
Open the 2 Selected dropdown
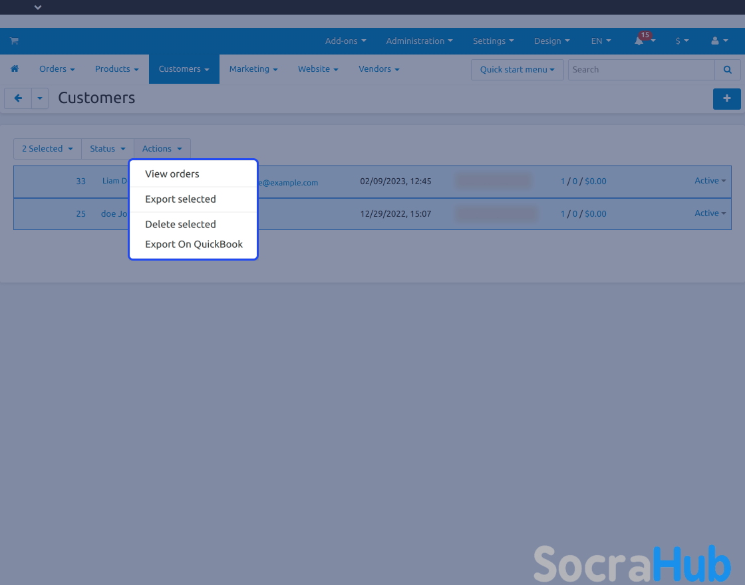47,149
